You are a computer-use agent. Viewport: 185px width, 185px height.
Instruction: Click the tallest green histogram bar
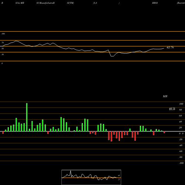pyautogui.click(x=27, y=117)
